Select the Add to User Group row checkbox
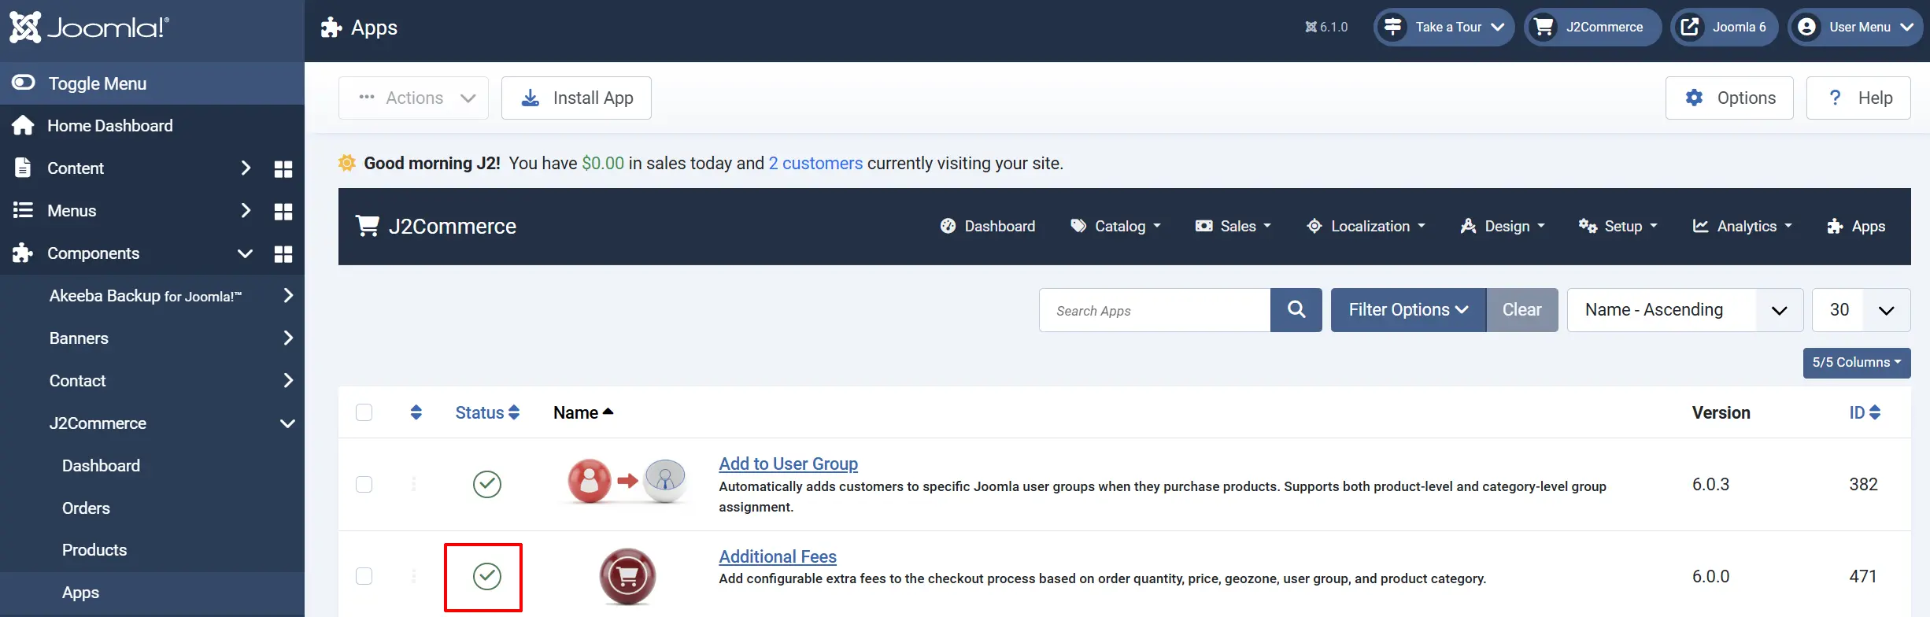This screenshot has width=1930, height=617. tap(364, 484)
